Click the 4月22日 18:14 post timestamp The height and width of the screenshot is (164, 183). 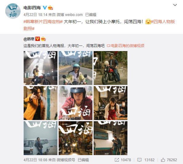pyautogui.click(x=35, y=15)
